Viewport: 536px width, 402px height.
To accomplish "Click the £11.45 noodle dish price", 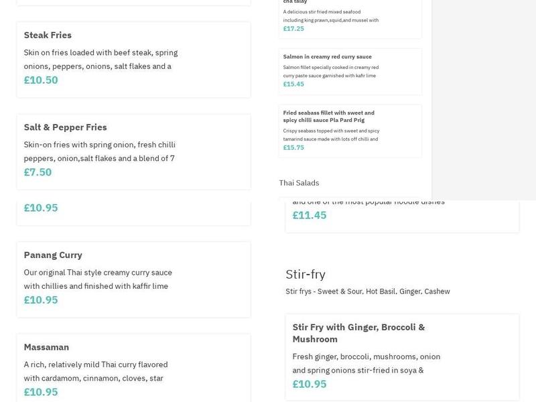I will coord(310,215).
